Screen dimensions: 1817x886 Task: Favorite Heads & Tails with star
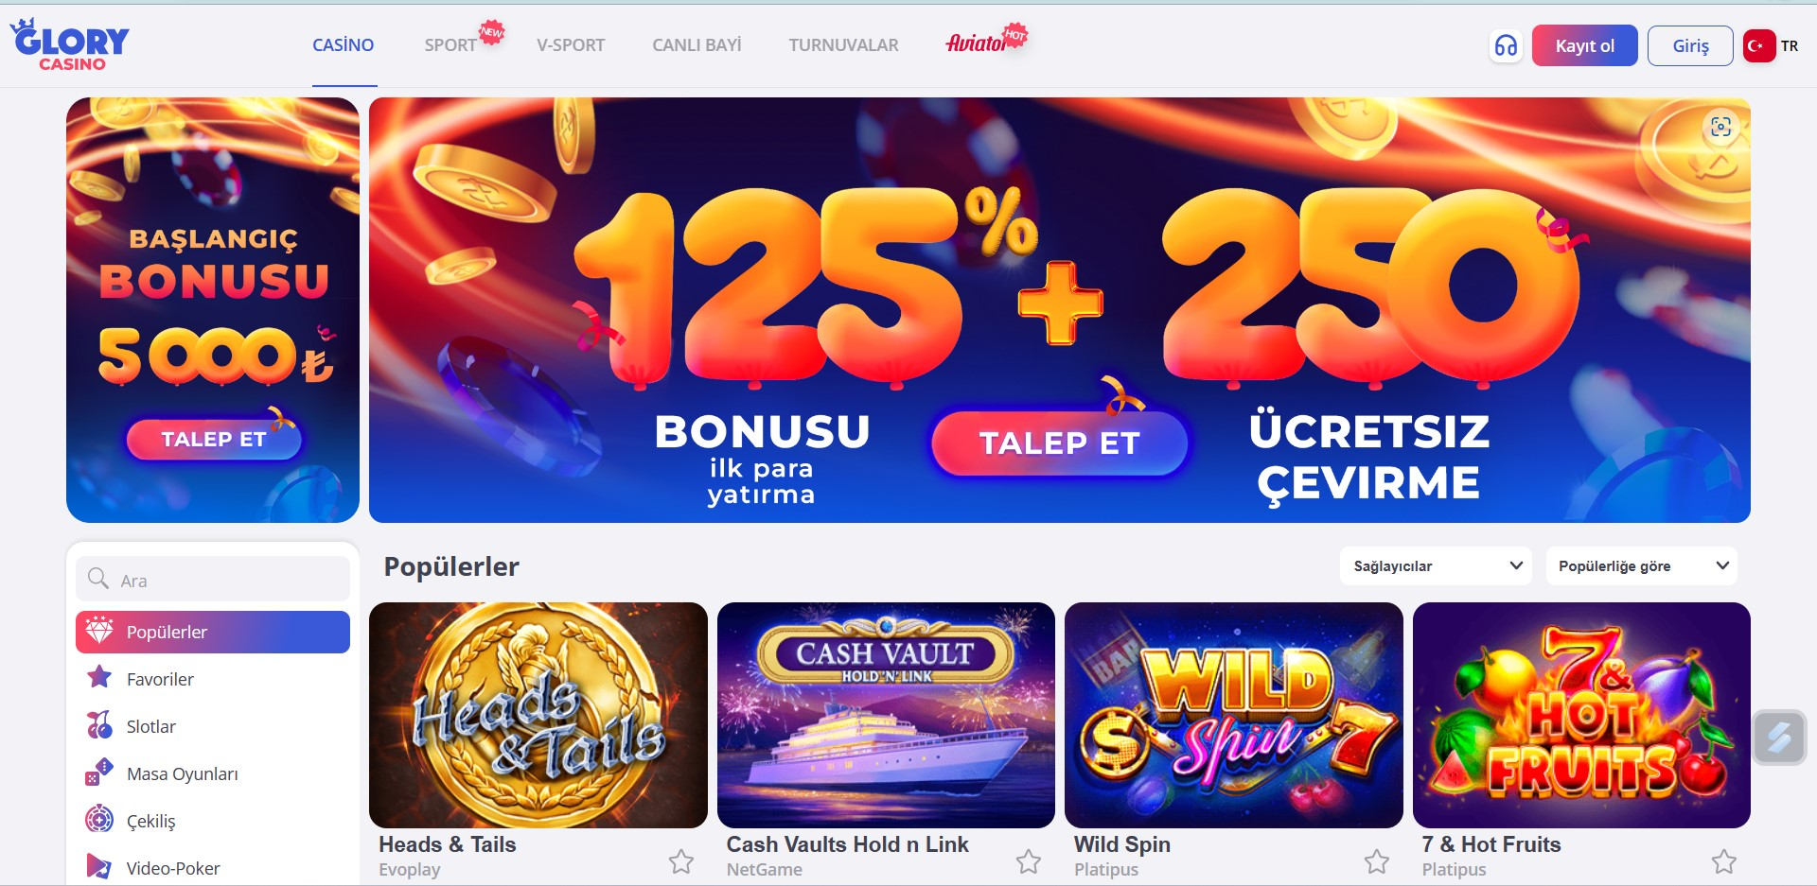681,861
